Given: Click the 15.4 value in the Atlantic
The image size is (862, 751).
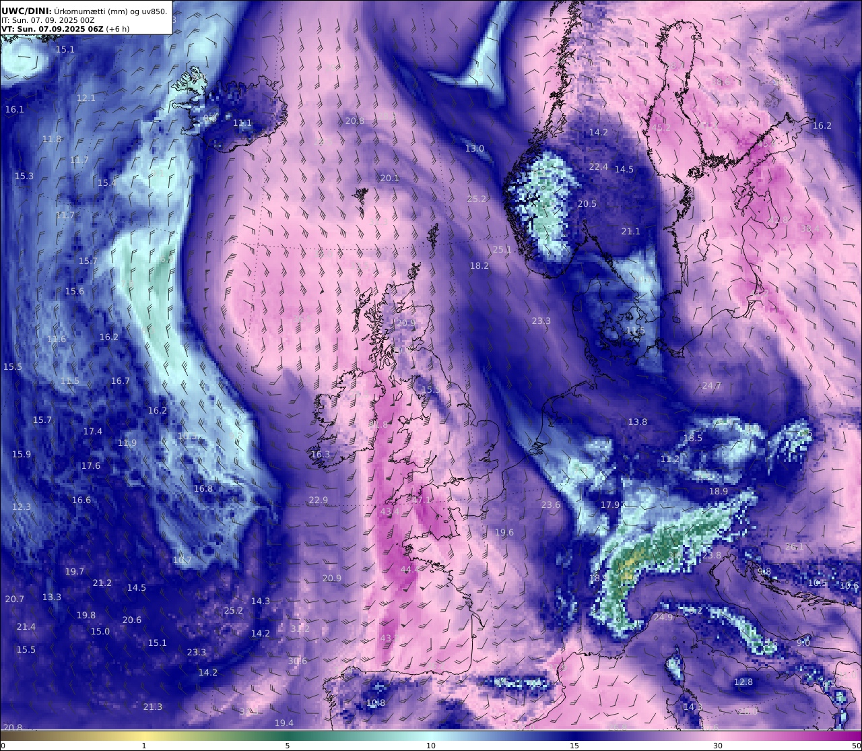Looking at the screenshot, I should 107,183.
